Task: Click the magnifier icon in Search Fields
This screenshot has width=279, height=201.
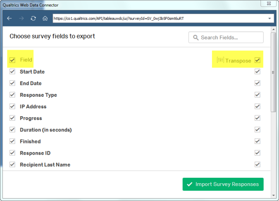Action: (x=196, y=38)
